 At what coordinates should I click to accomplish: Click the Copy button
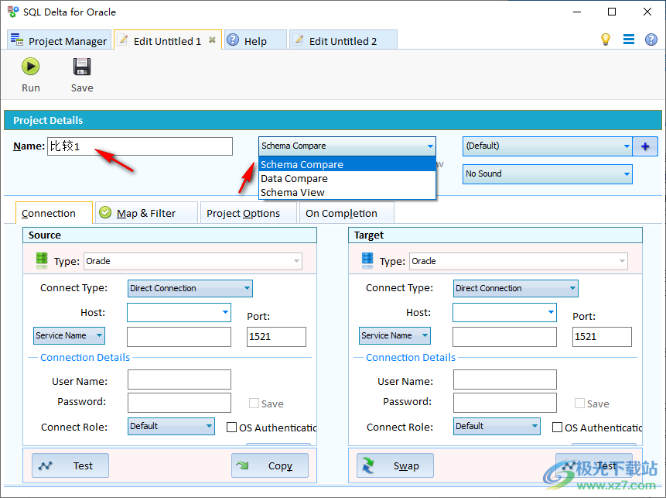[270, 465]
